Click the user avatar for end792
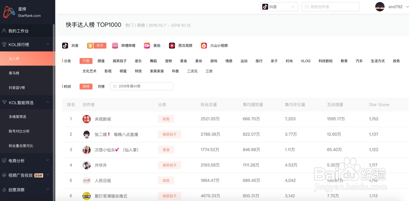This screenshot has height=201, width=409. pos(380,7)
